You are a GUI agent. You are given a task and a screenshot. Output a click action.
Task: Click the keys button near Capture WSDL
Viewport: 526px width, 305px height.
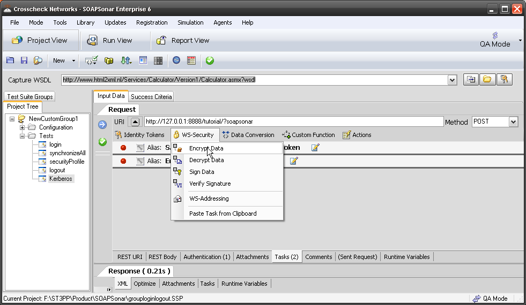pyautogui.click(x=504, y=80)
